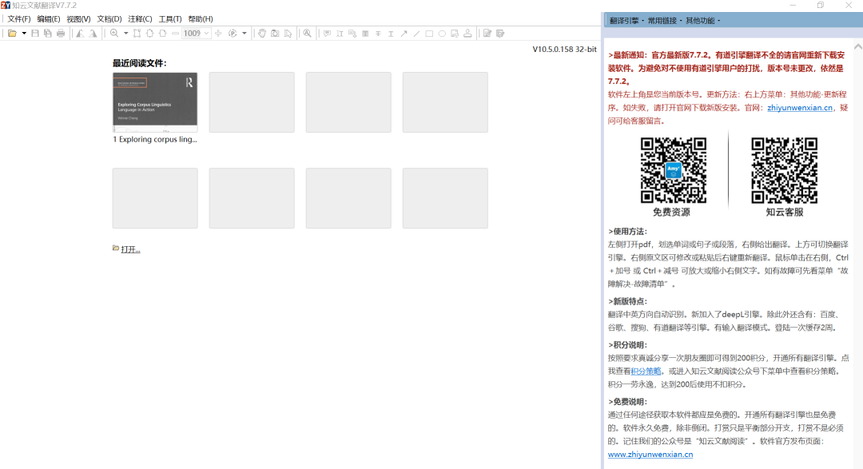Click the Find search icon
This screenshot has height=469, width=863.
point(307,34)
